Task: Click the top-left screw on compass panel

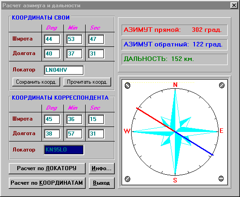Action: coord(128,86)
